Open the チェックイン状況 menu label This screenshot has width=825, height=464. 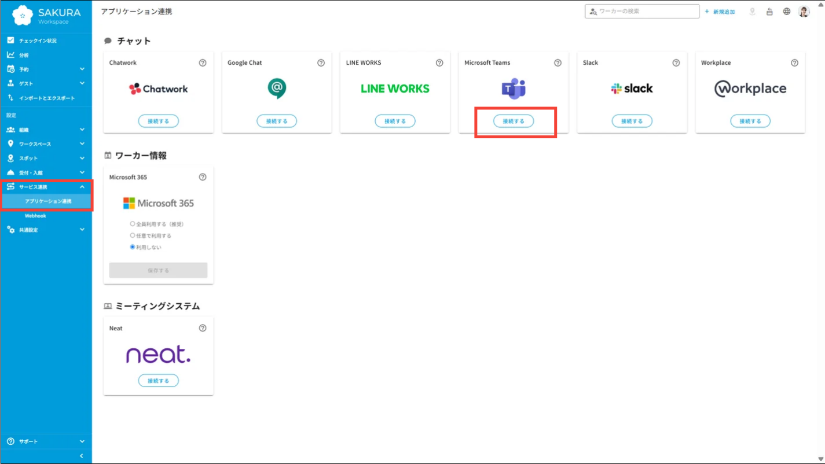point(38,40)
